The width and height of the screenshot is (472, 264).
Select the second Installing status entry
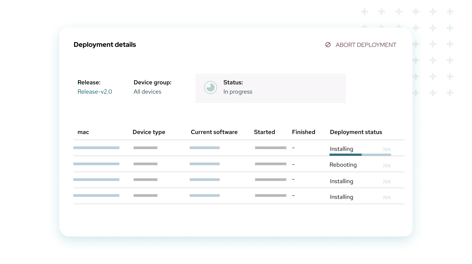[x=341, y=181]
